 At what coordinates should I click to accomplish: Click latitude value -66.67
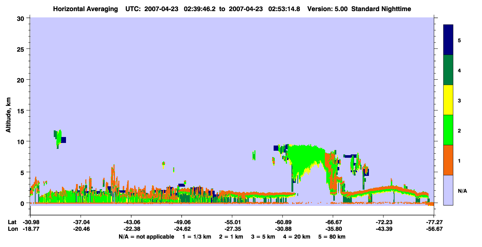point(333,222)
